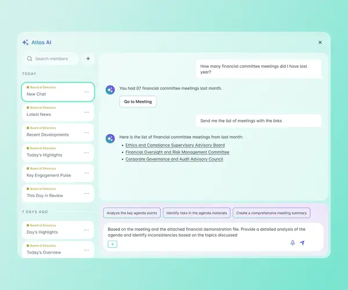The image size is (348, 290).
Task: Click the 7 DAYS AGO section heading
Action: [35, 212]
